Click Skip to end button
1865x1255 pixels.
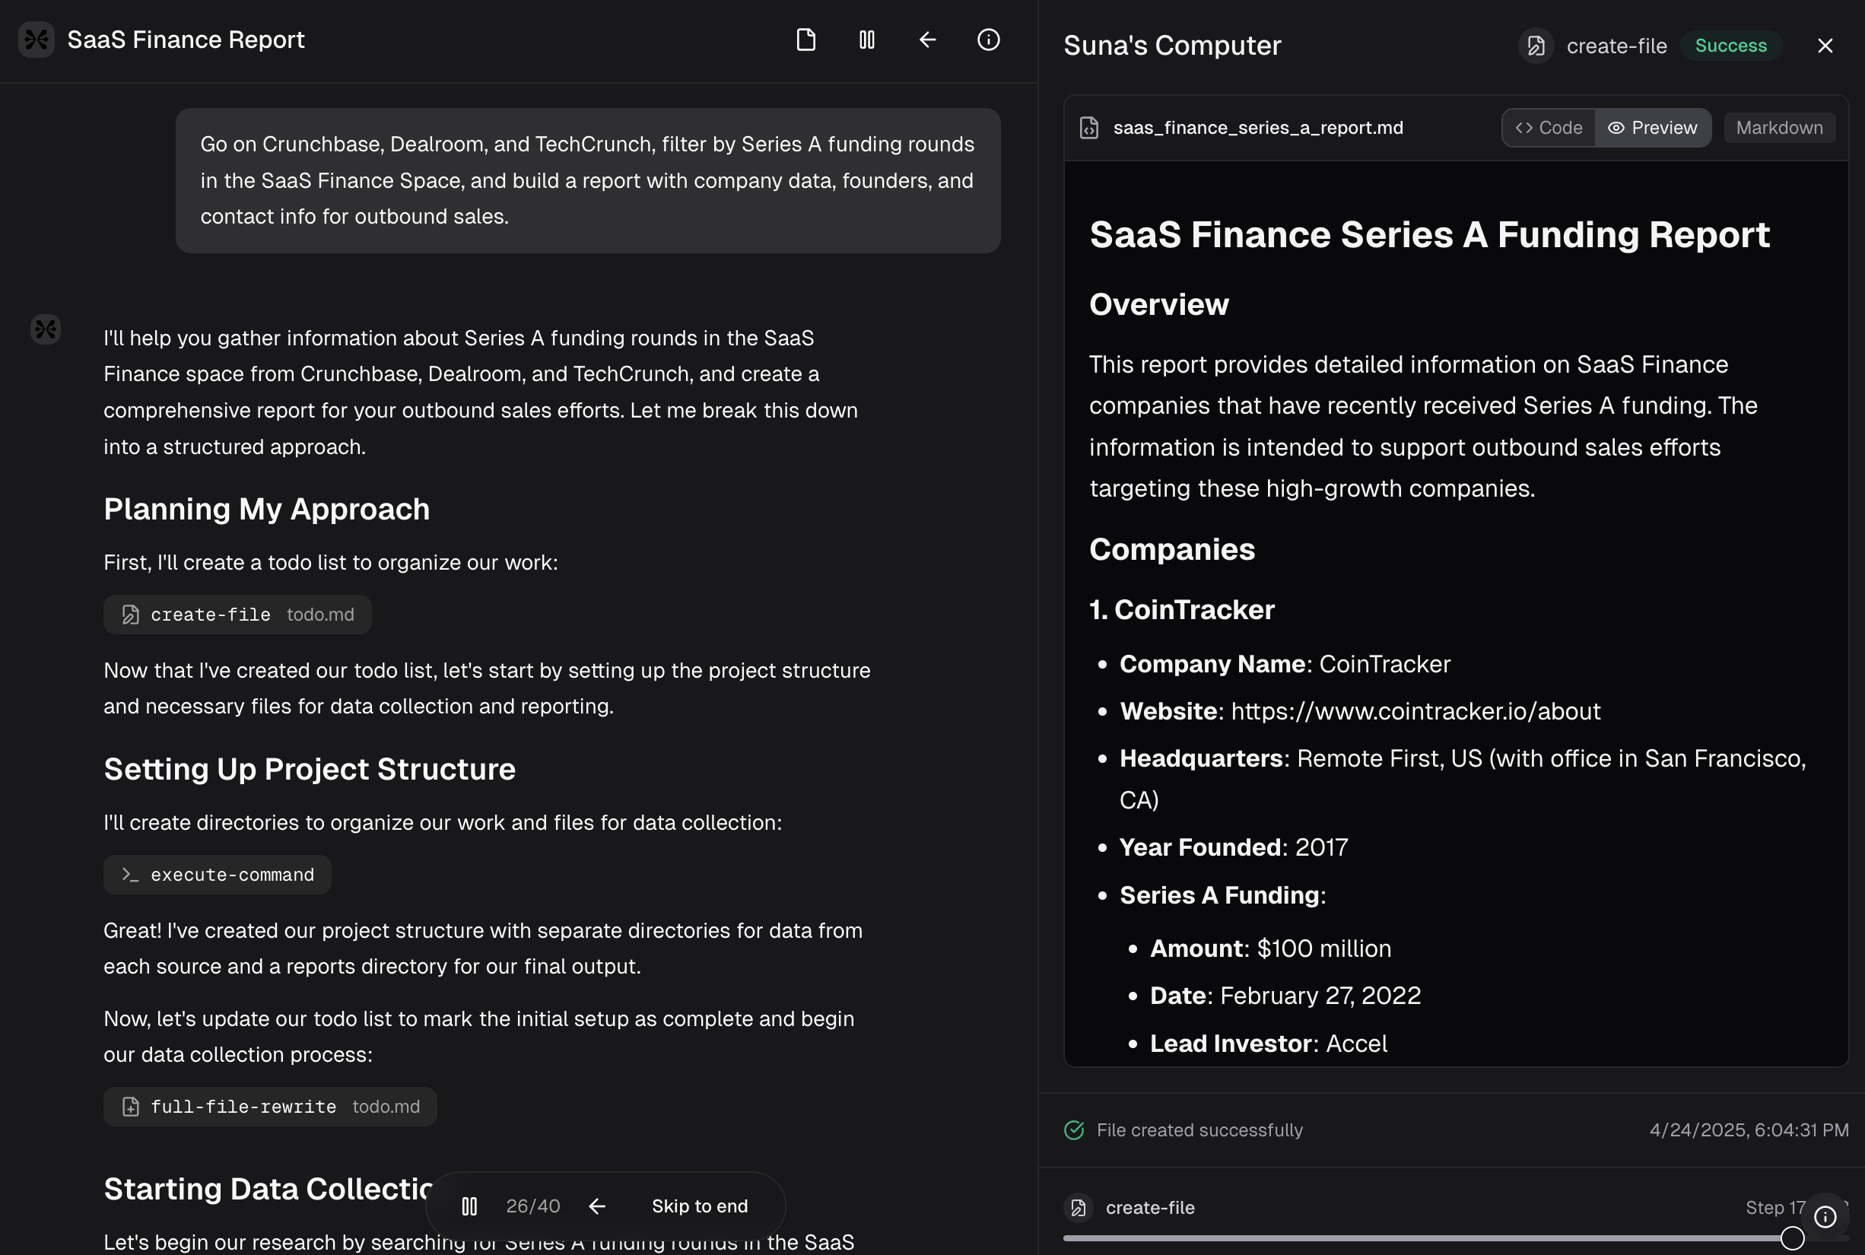700,1206
